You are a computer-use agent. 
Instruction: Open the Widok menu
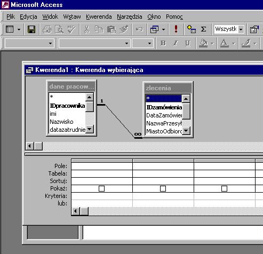[50, 17]
